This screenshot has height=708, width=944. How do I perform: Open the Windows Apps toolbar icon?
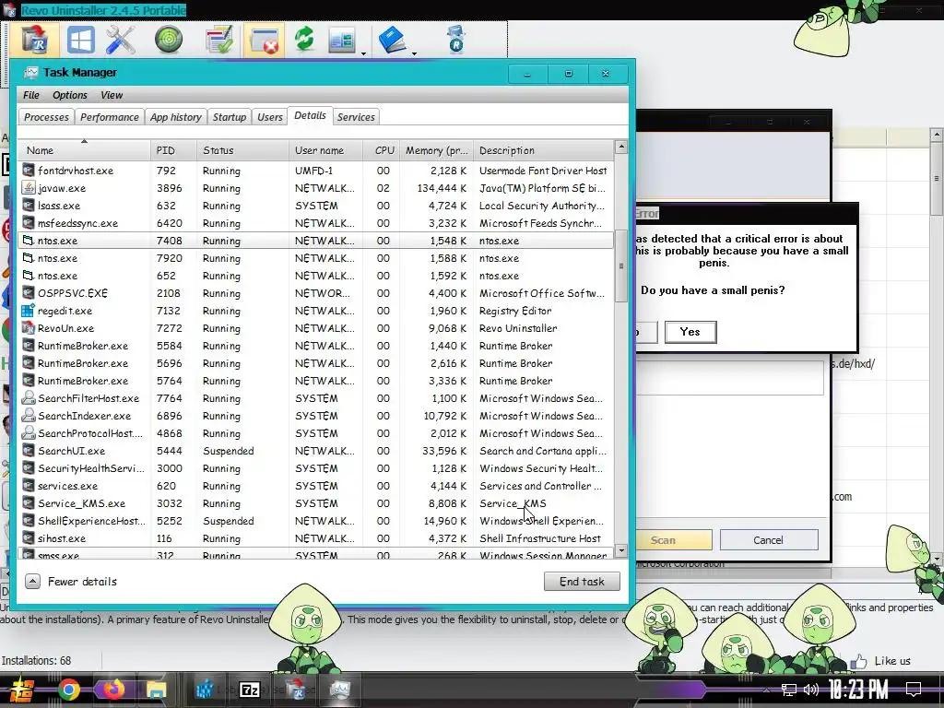(81, 41)
